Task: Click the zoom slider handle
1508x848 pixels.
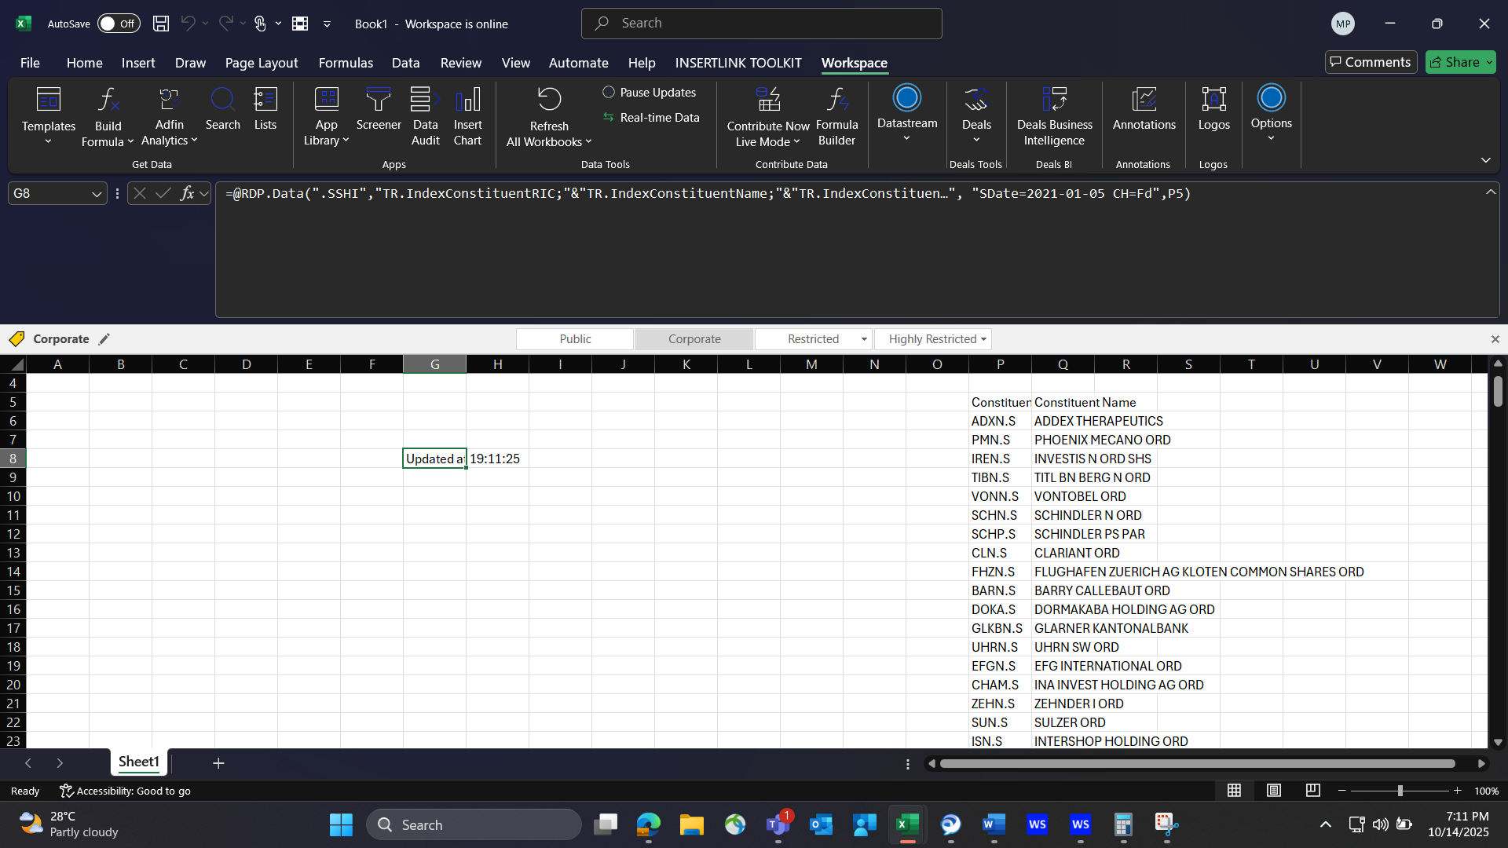Action: click(x=1400, y=791)
